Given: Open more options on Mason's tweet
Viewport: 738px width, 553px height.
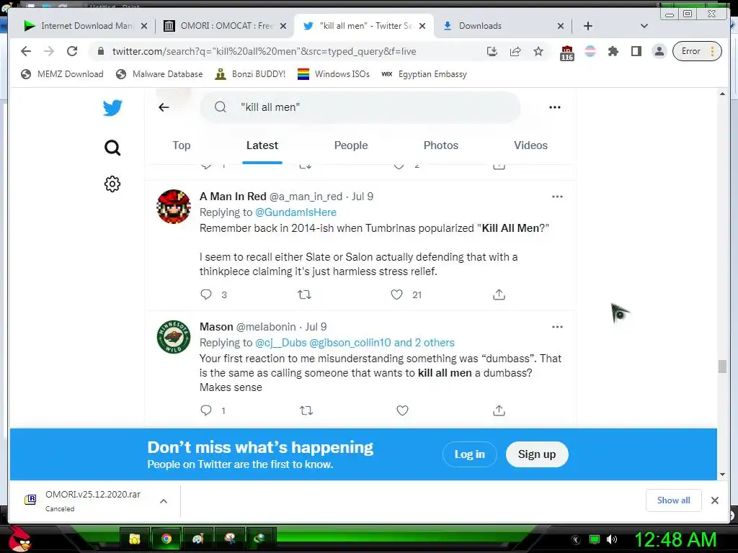Looking at the screenshot, I should 557,327.
